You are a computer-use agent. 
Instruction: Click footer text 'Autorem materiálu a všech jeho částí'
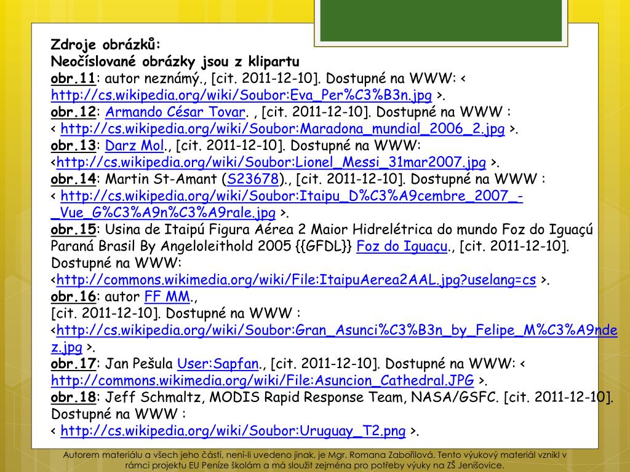143,455
